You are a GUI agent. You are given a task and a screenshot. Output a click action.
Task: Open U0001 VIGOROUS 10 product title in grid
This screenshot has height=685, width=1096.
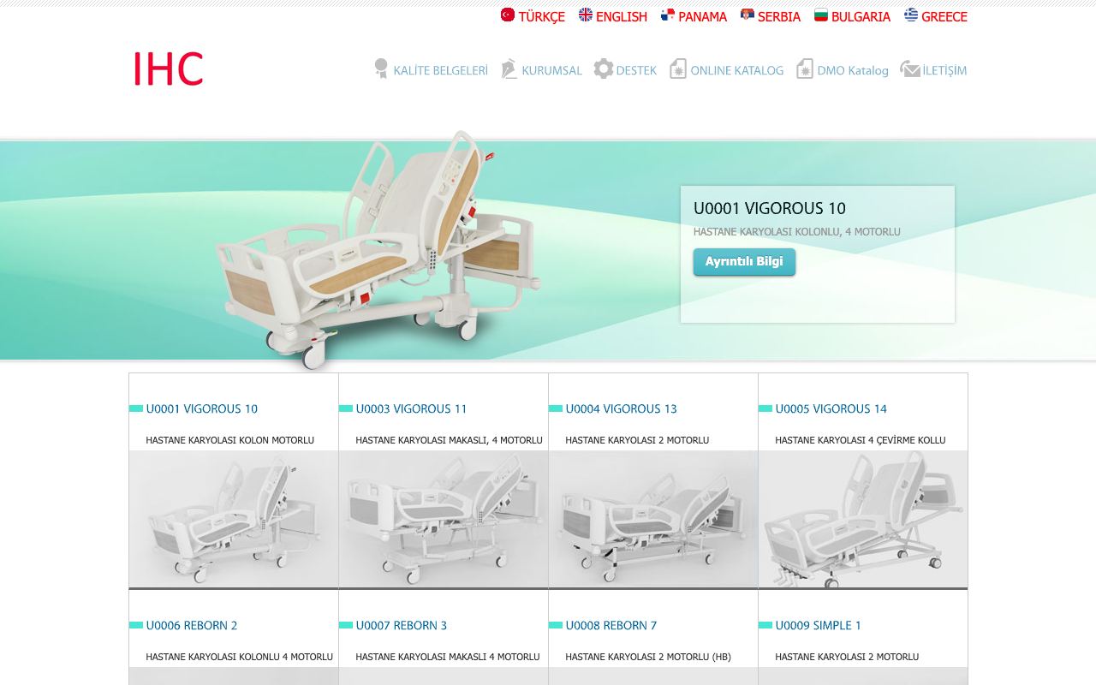tap(202, 409)
